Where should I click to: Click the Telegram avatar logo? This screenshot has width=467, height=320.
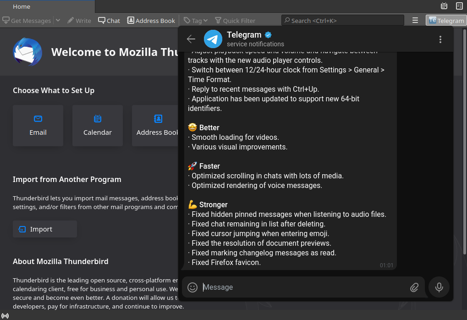click(x=213, y=39)
